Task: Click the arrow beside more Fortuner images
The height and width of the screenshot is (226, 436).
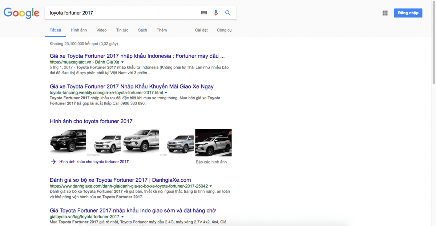Action: [53, 162]
